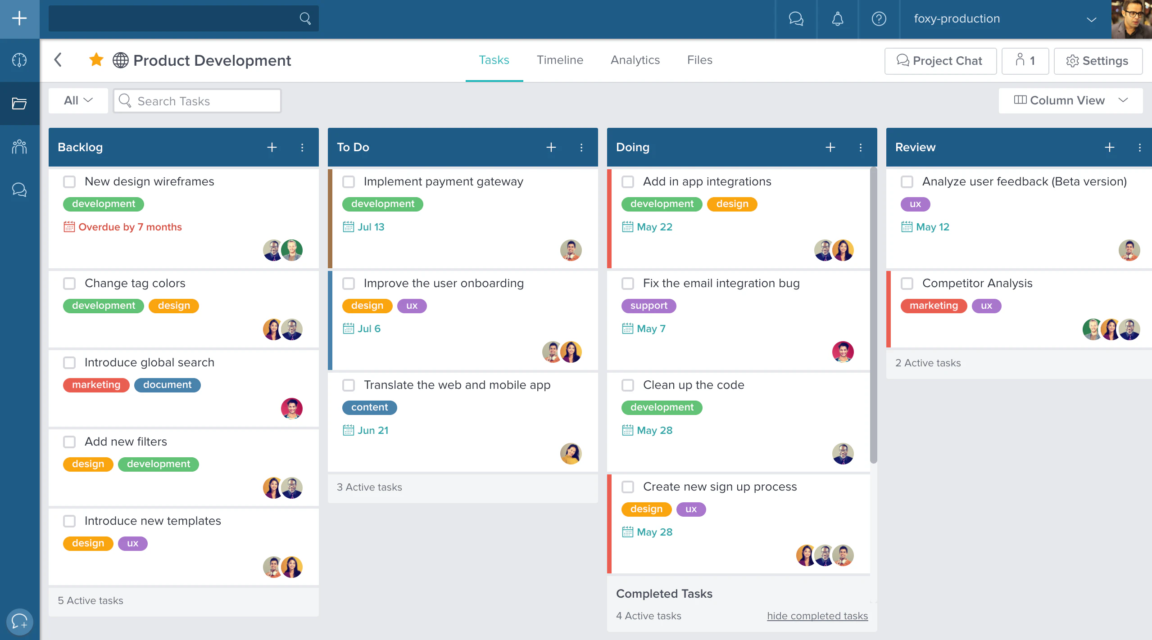Toggle the favorite star for Product Development
Image resolution: width=1152 pixels, height=640 pixels.
(x=96, y=59)
